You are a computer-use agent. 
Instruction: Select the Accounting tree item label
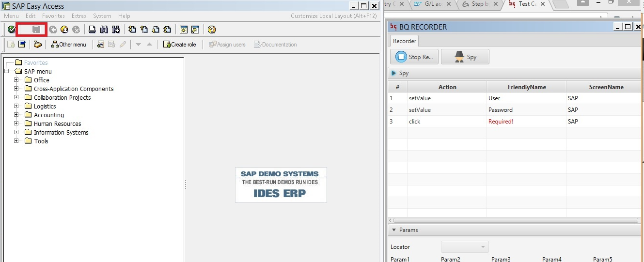click(48, 115)
